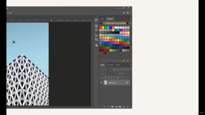Open the Clone Source panel icon
This screenshot has height=115, width=205.
pyautogui.click(x=96, y=45)
